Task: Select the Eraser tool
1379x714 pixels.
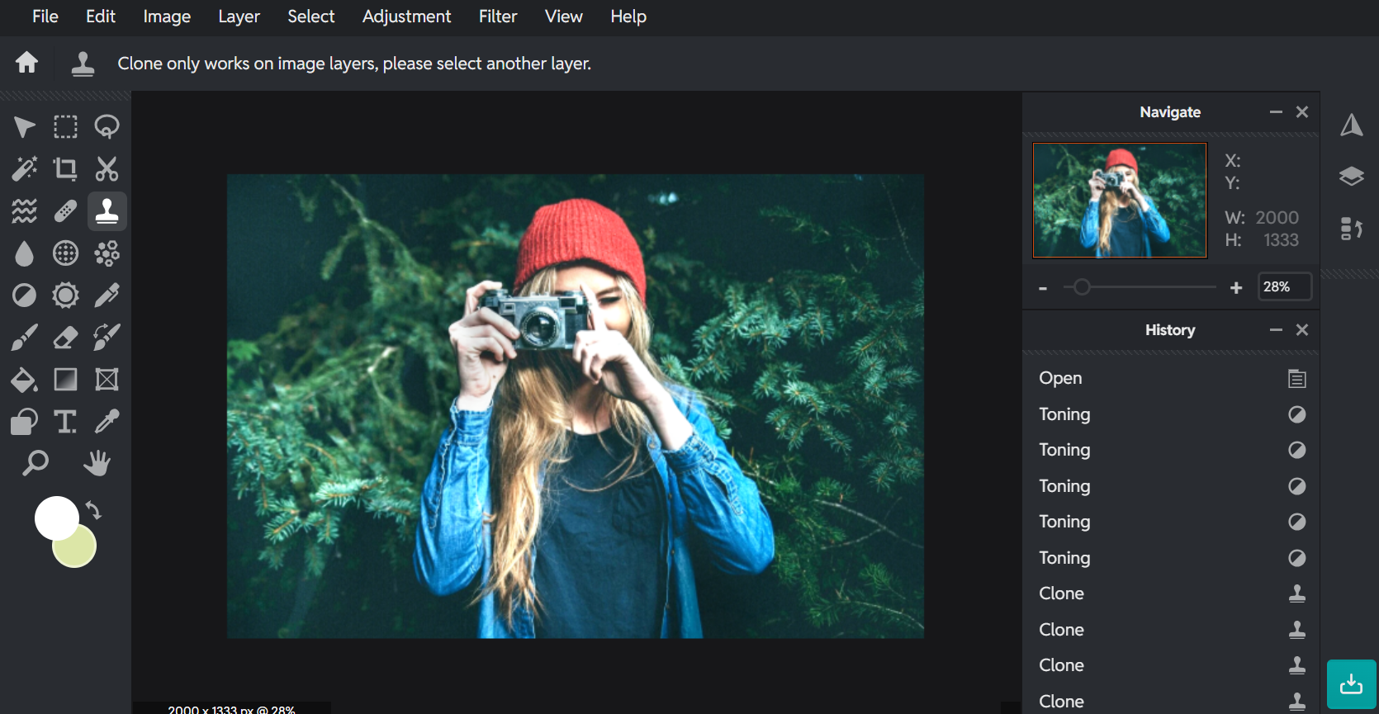Action: (65, 338)
